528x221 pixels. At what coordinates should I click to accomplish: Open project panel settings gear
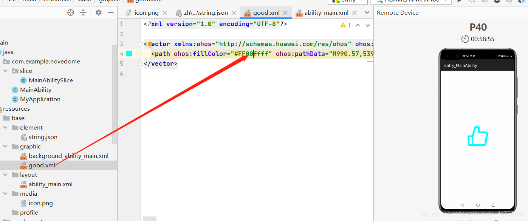pos(99,12)
